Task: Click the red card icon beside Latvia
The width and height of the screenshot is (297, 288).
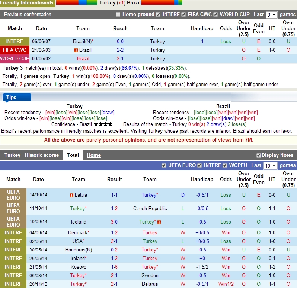Action: (71, 195)
